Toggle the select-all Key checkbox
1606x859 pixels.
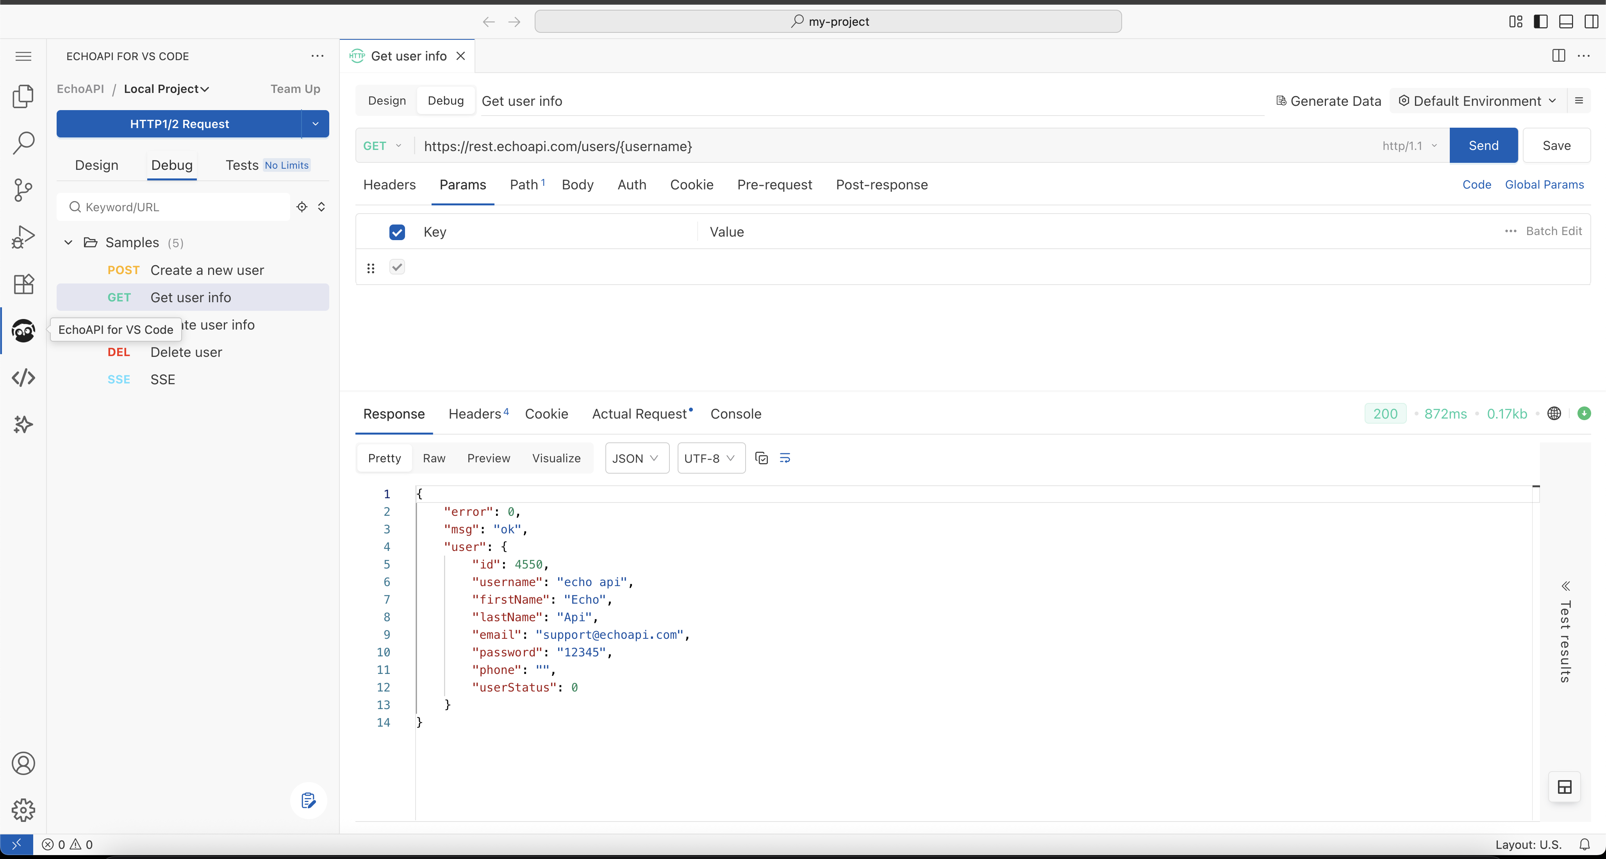pyautogui.click(x=397, y=232)
